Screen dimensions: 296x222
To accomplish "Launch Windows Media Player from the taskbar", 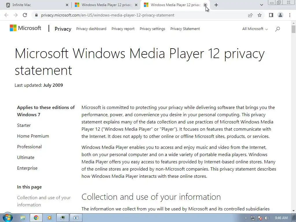I will pyautogui.click(x=49, y=218).
